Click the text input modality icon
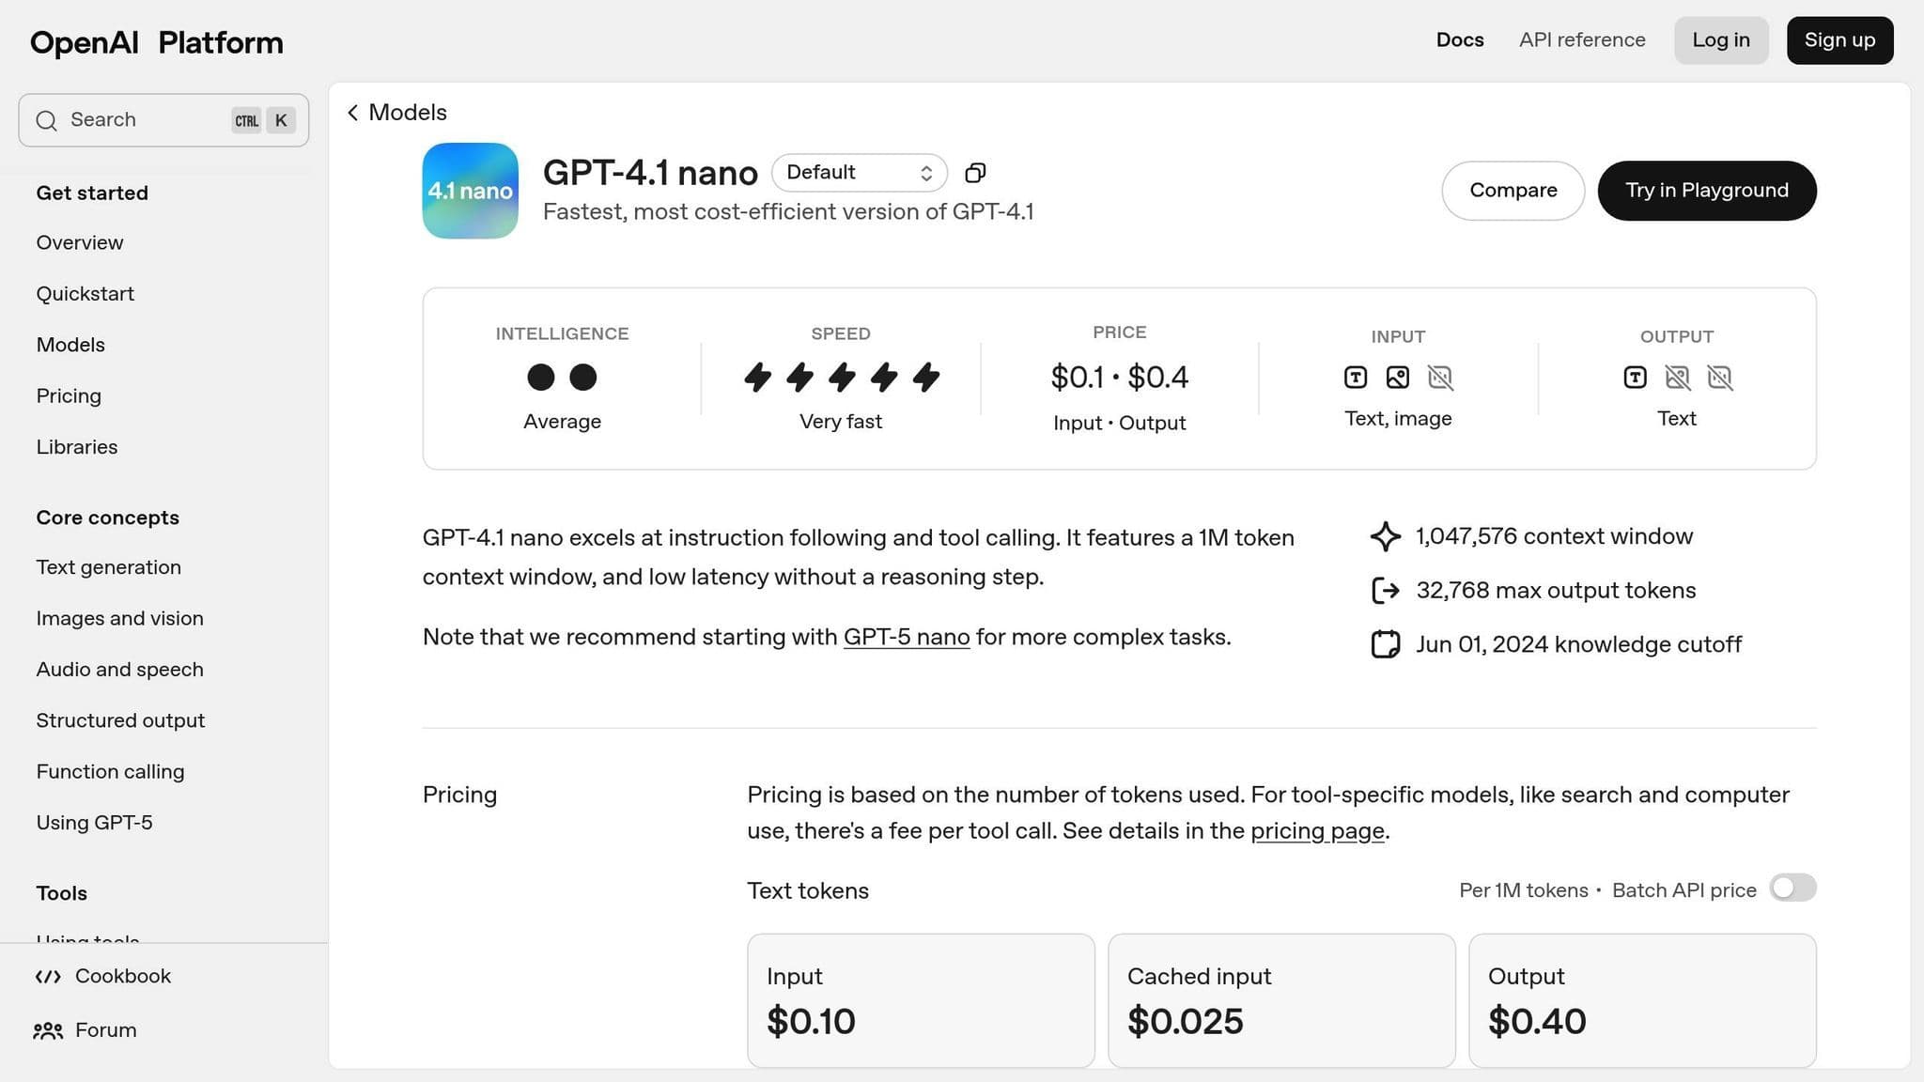The height and width of the screenshot is (1082, 1924). (1356, 378)
